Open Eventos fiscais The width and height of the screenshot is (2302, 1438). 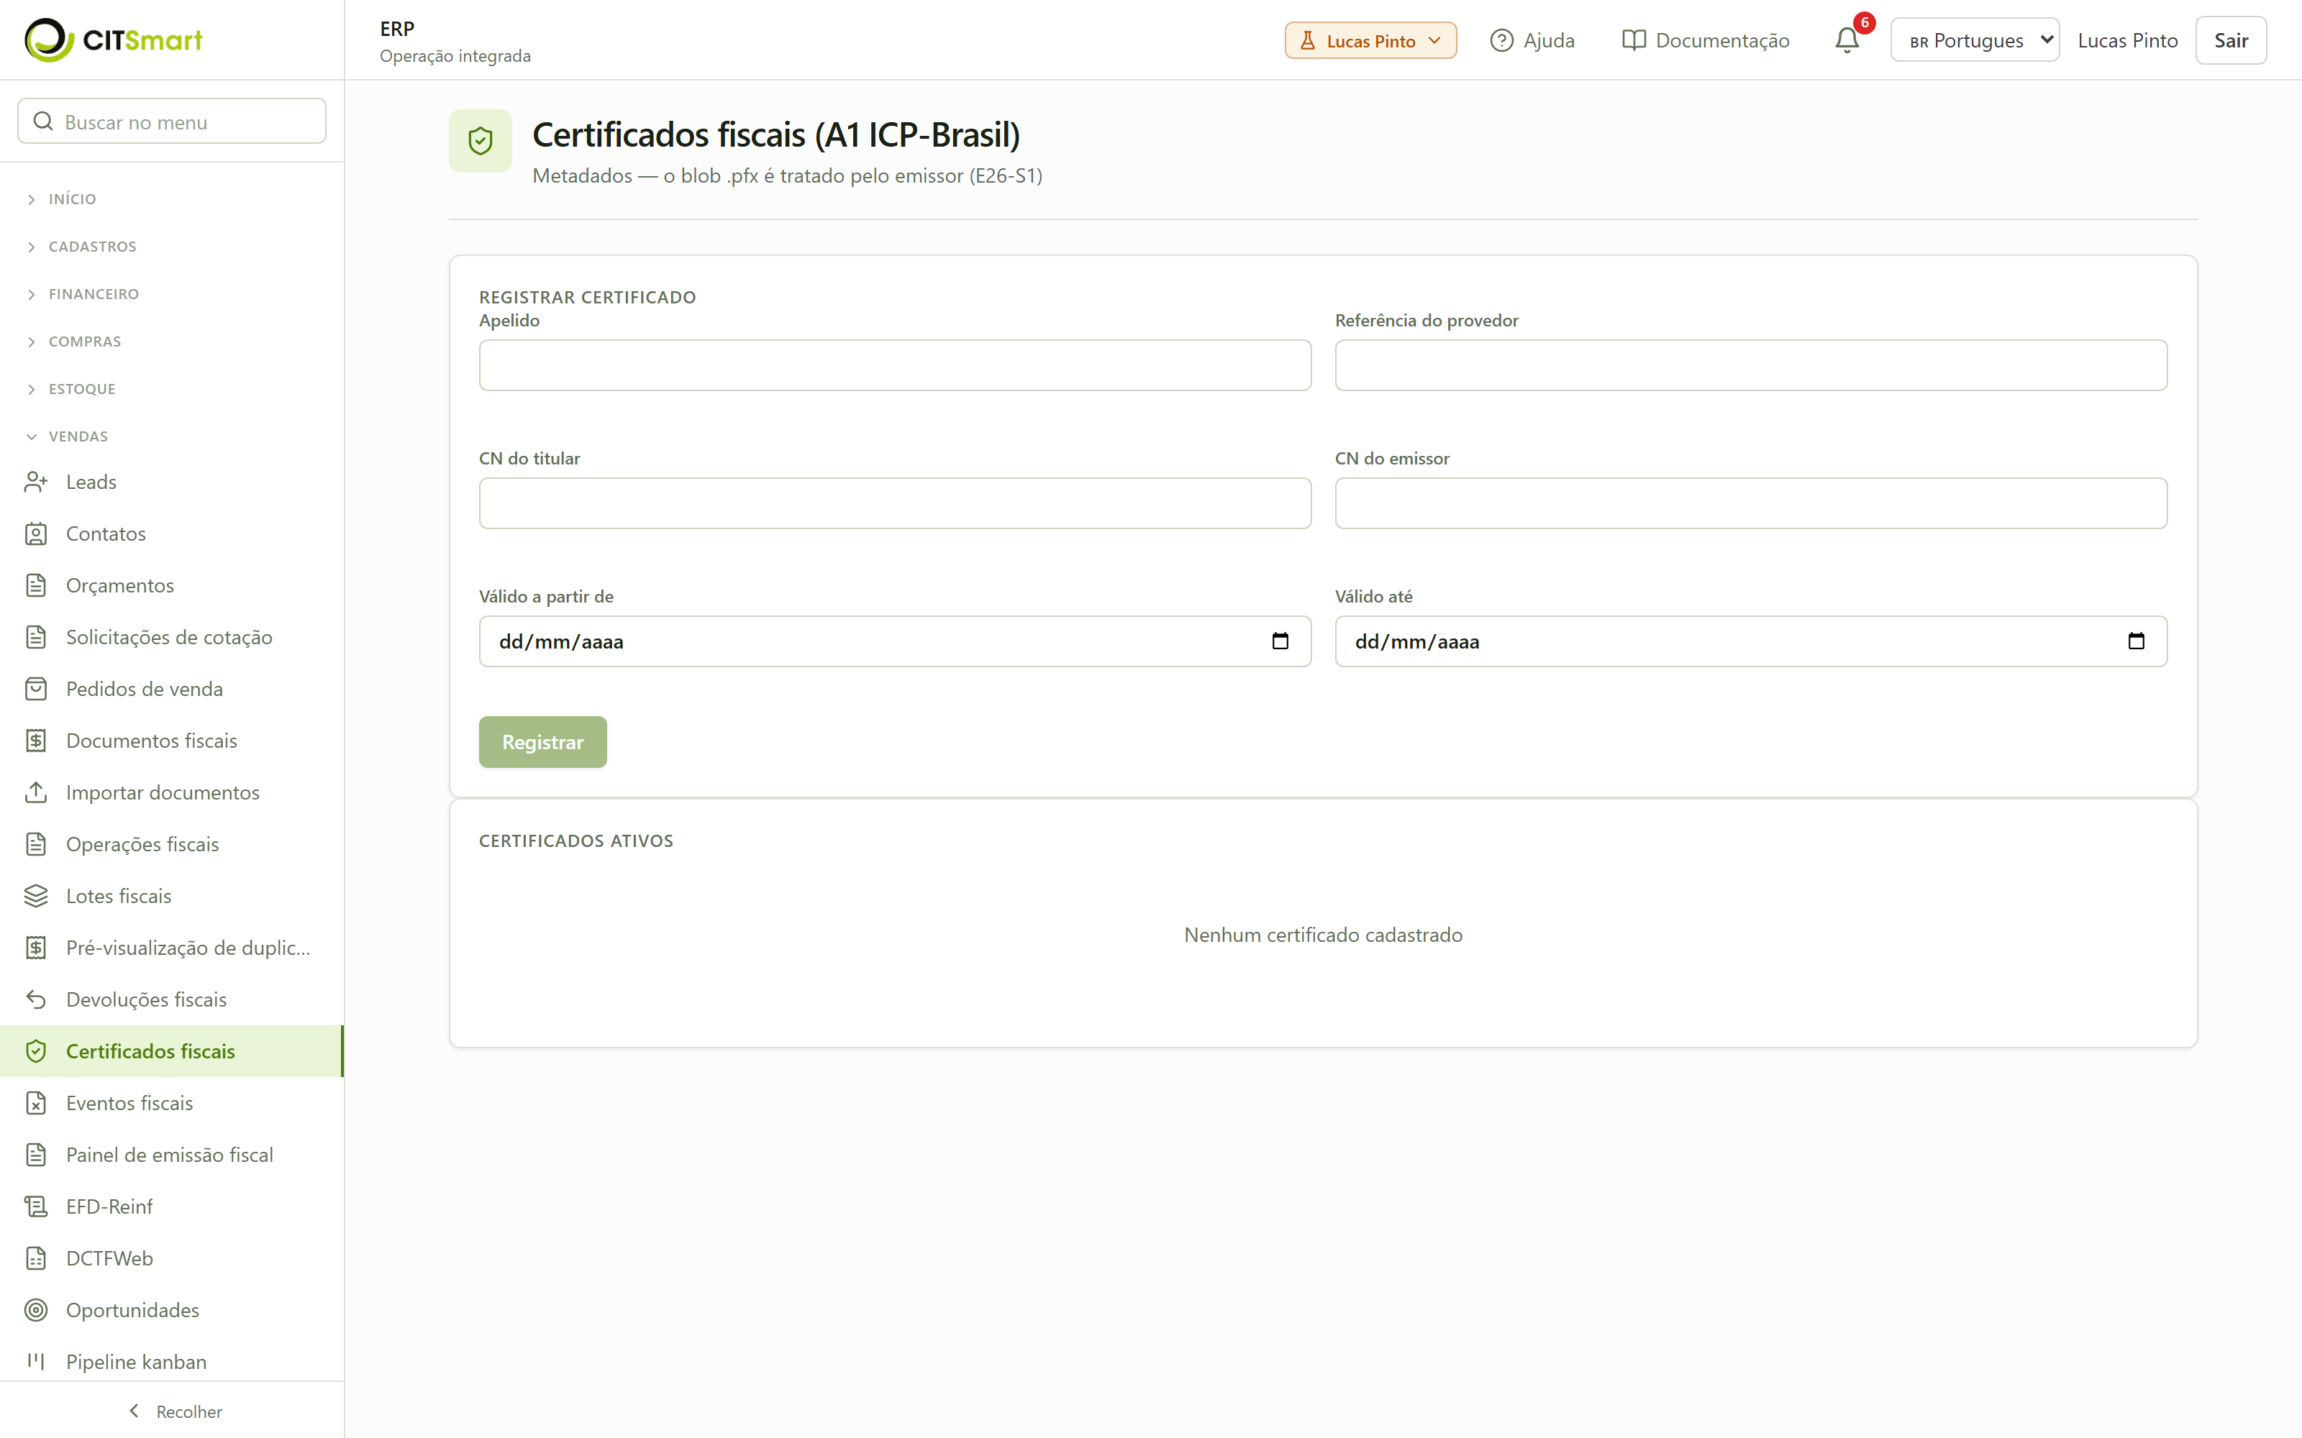tap(171, 1103)
